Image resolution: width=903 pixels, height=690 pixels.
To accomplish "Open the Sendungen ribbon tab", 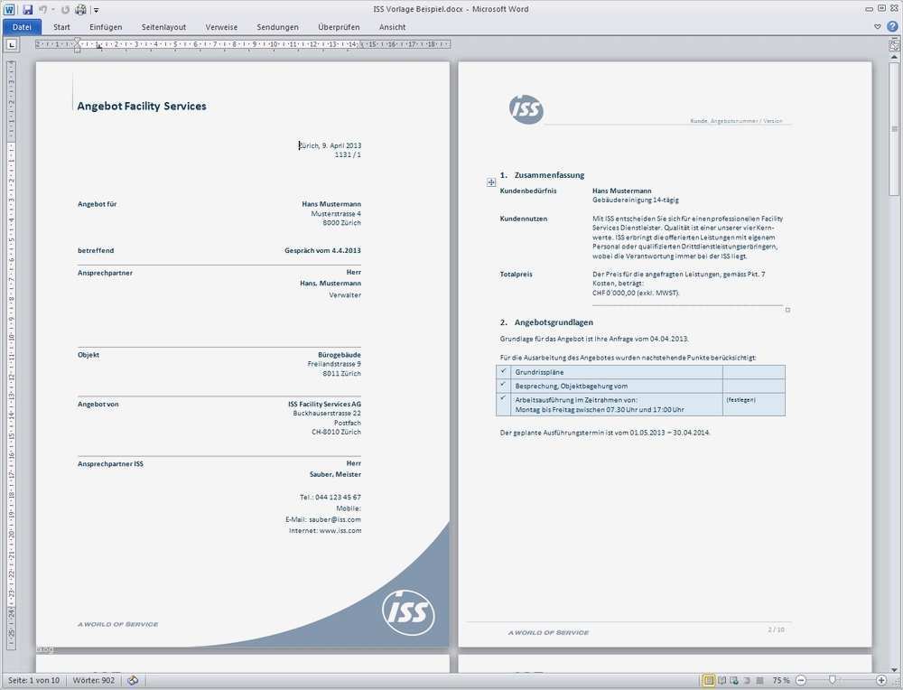I will (x=277, y=26).
